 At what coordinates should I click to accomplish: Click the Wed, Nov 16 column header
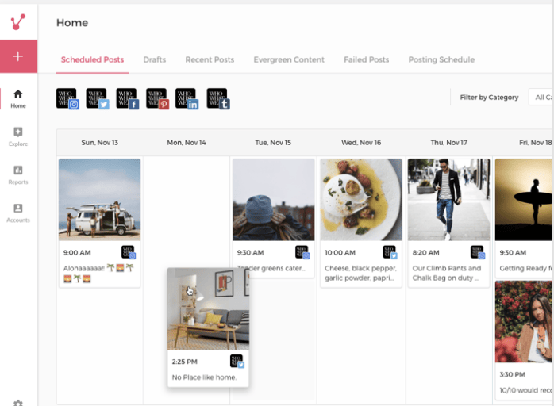(361, 143)
